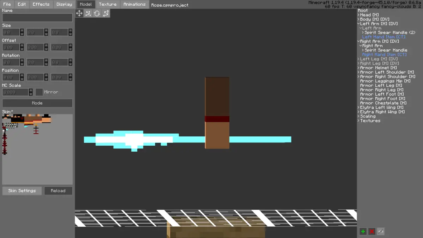Increase MC Scale with its up arrow

31,90
